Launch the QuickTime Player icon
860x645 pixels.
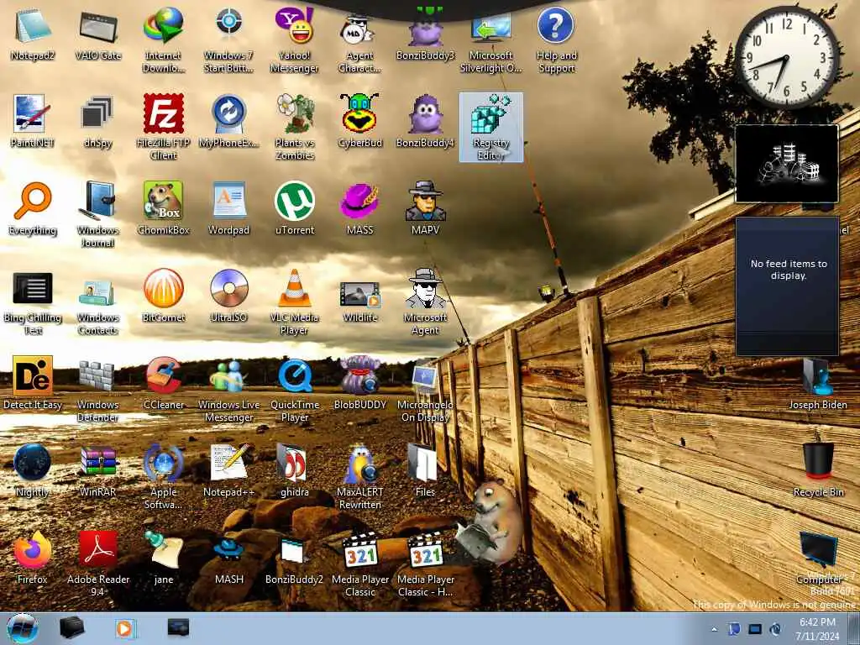295,390
